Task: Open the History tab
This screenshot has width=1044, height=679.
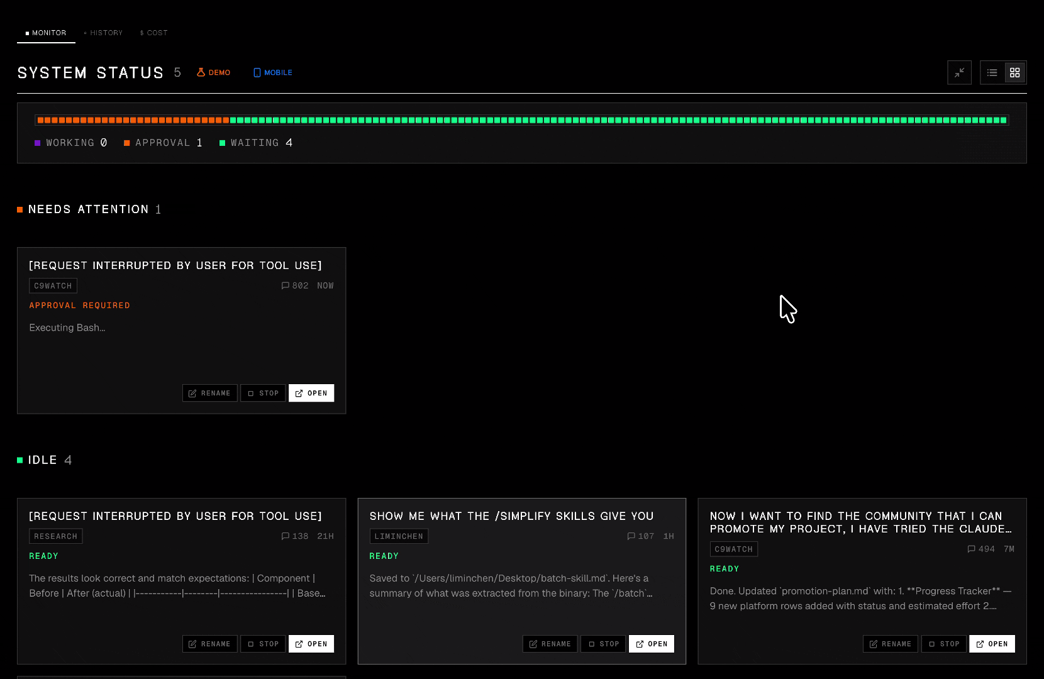Action: point(103,33)
